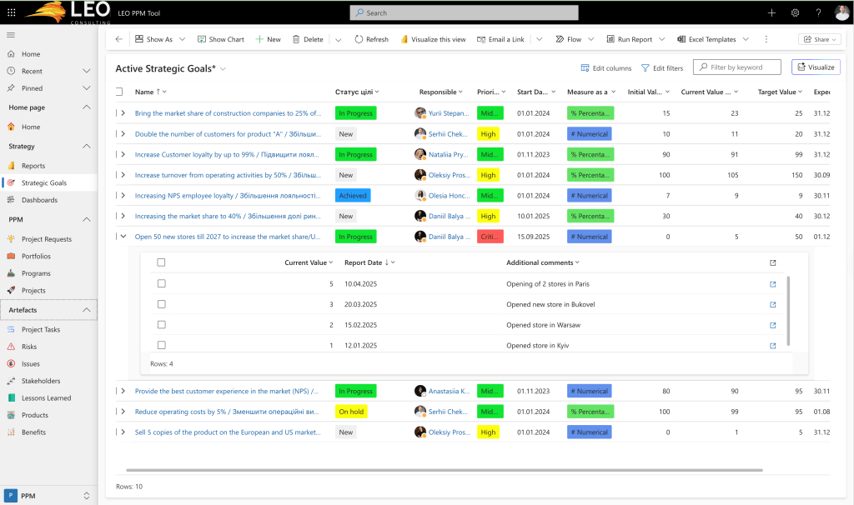Viewport: 854px width, 505px height.
Task: Open the Increasing NPS employee loyalty goal link
Action: (228, 196)
